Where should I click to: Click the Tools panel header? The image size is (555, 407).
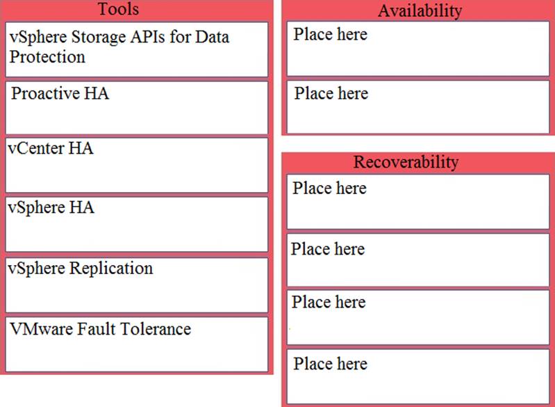point(118,9)
